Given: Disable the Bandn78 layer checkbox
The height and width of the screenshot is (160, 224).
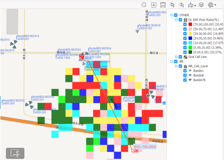Looking at the screenshot, I should coord(185,80).
